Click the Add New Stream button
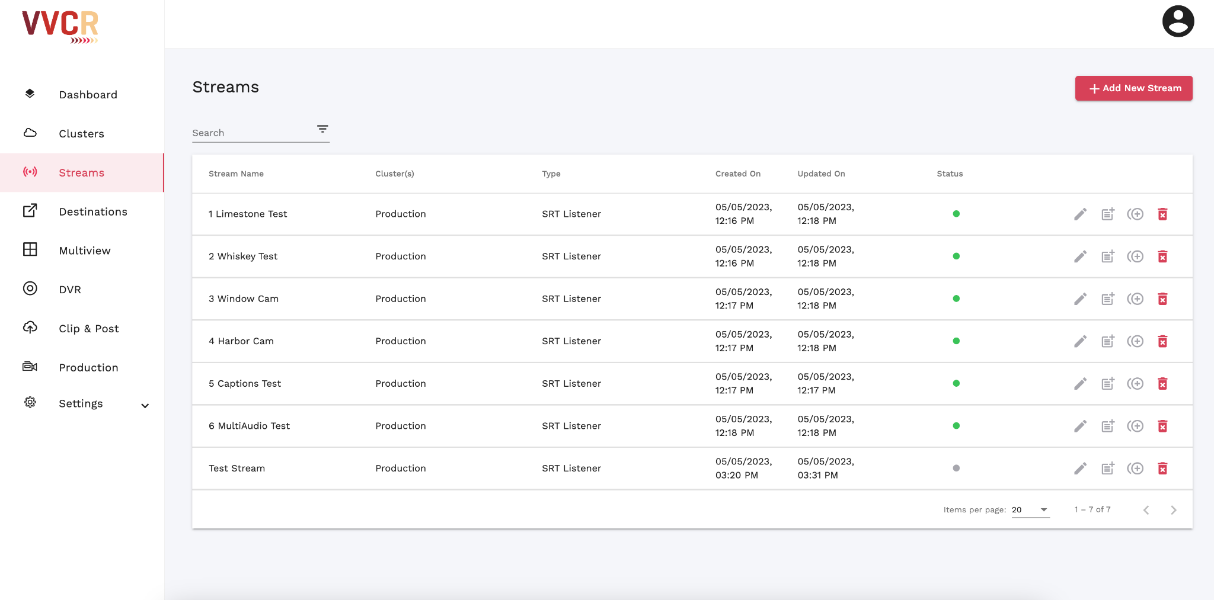This screenshot has width=1214, height=600. (1133, 88)
